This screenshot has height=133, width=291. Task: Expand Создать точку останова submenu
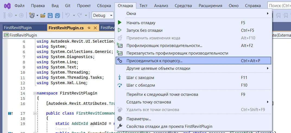coord(194,102)
